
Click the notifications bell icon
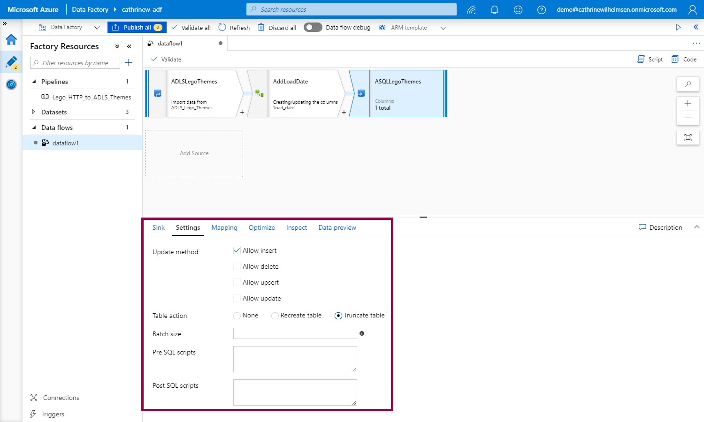point(494,10)
